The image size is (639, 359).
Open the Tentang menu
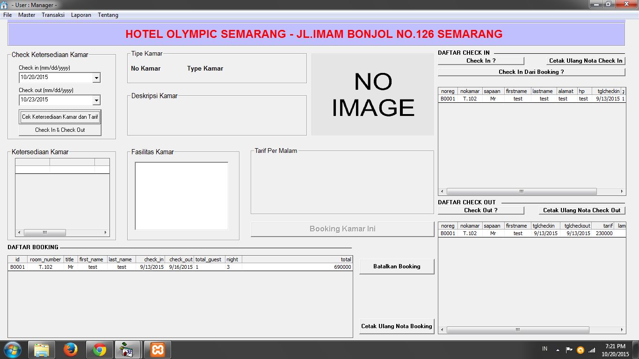108,15
